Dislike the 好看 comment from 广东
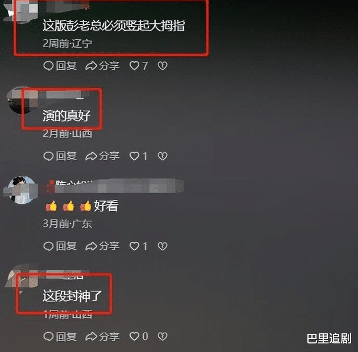The image size is (358, 352). [163, 246]
